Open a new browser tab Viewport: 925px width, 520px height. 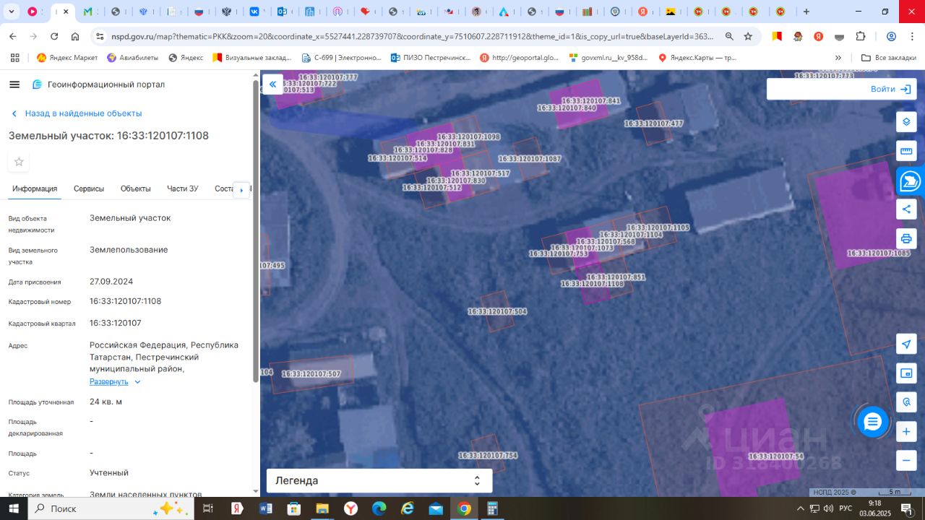(x=806, y=12)
